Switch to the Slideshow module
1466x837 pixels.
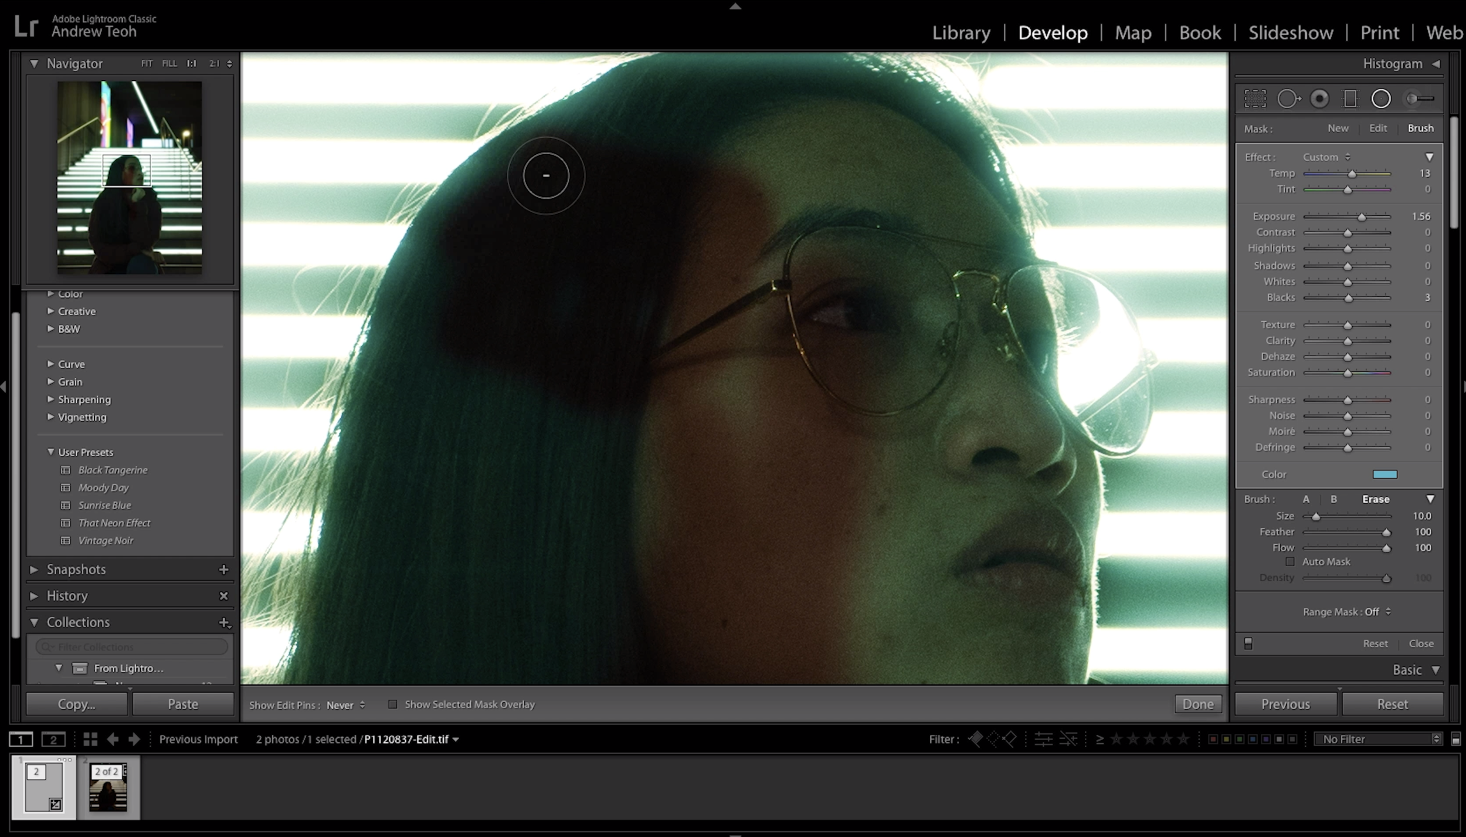click(x=1290, y=33)
